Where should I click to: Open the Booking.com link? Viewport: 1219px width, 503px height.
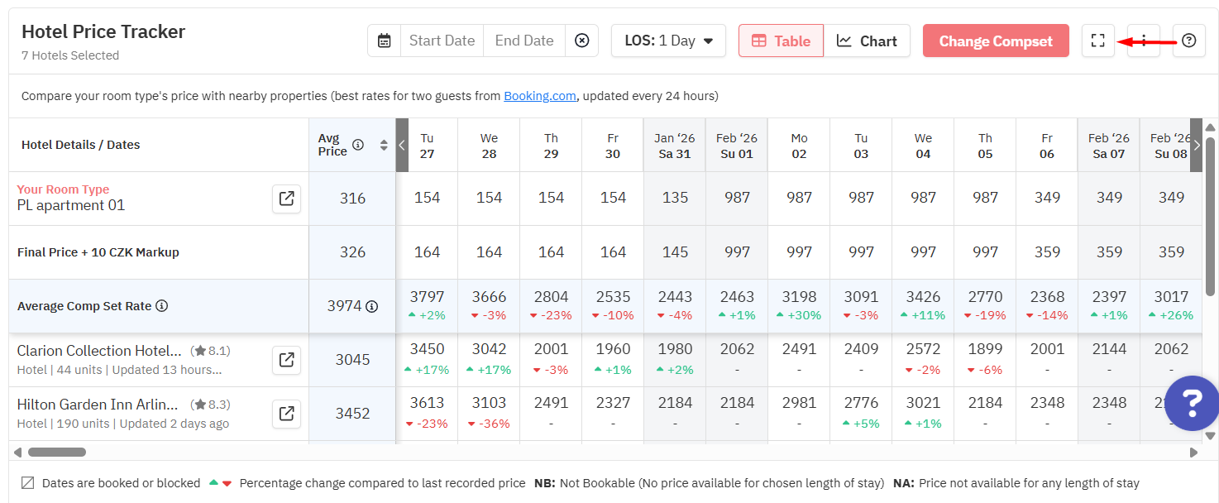[540, 96]
